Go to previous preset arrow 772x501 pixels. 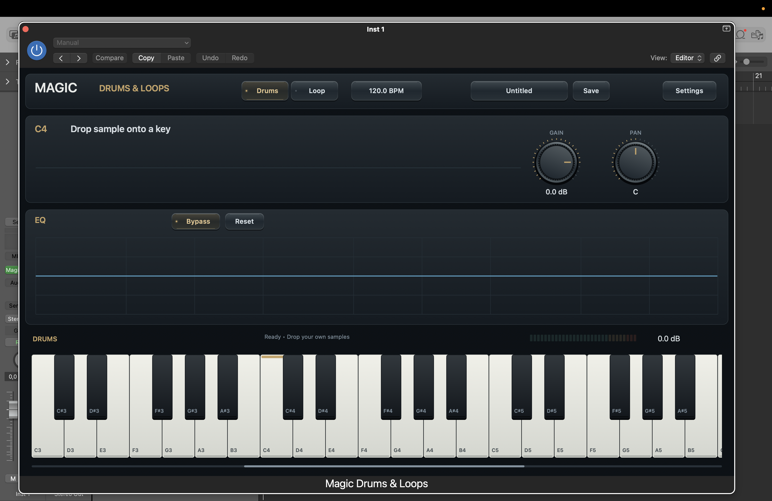pos(61,58)
